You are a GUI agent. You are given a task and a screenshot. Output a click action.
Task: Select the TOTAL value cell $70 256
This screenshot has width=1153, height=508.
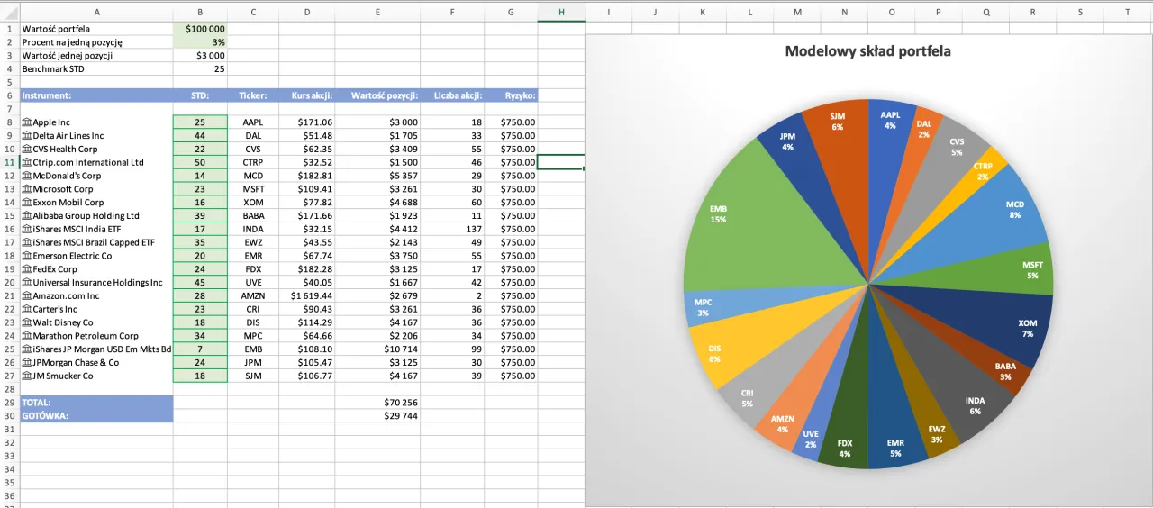click(377, 403)
